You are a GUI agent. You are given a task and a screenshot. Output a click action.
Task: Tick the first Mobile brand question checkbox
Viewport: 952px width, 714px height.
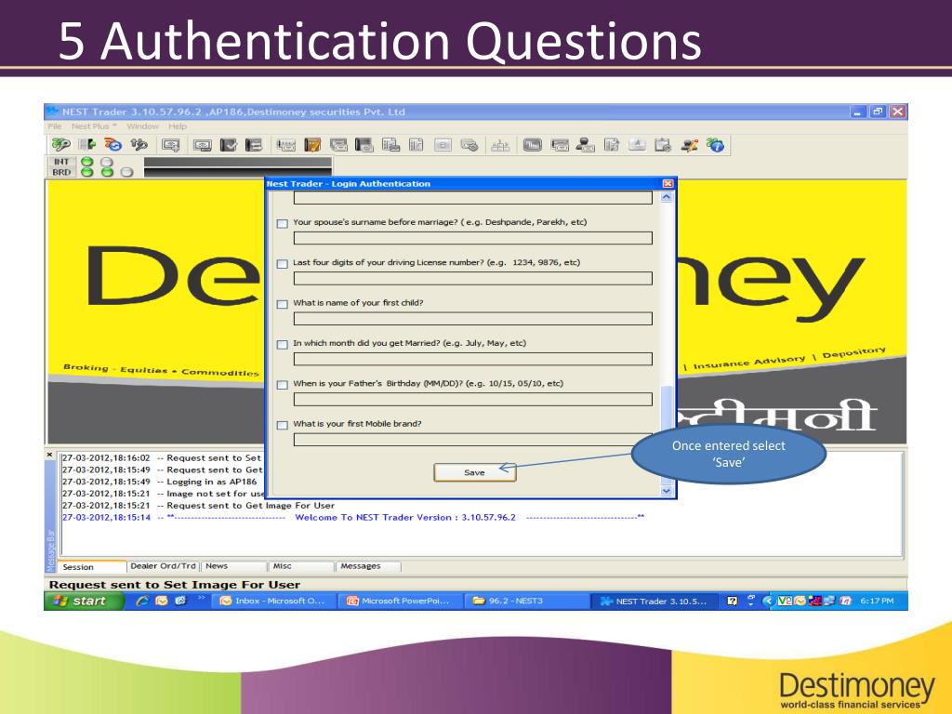pos(283,425)
